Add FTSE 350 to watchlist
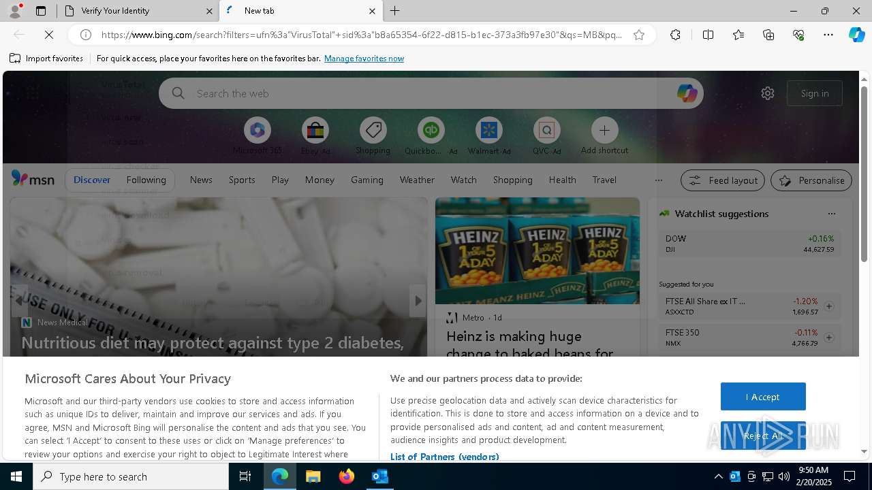 [x=828, y=338]
